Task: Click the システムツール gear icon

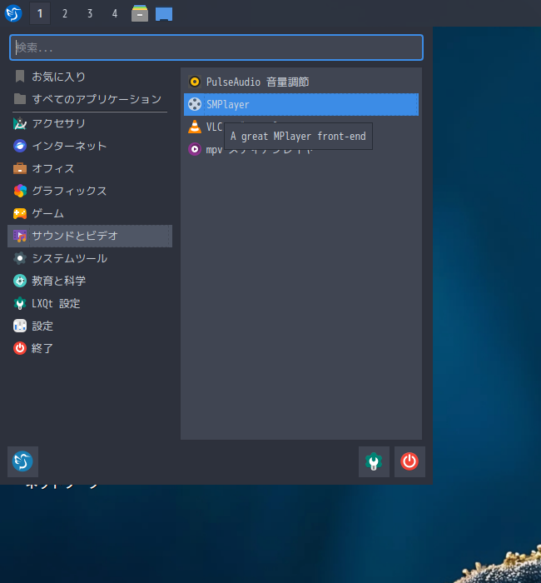Action: 20,258
